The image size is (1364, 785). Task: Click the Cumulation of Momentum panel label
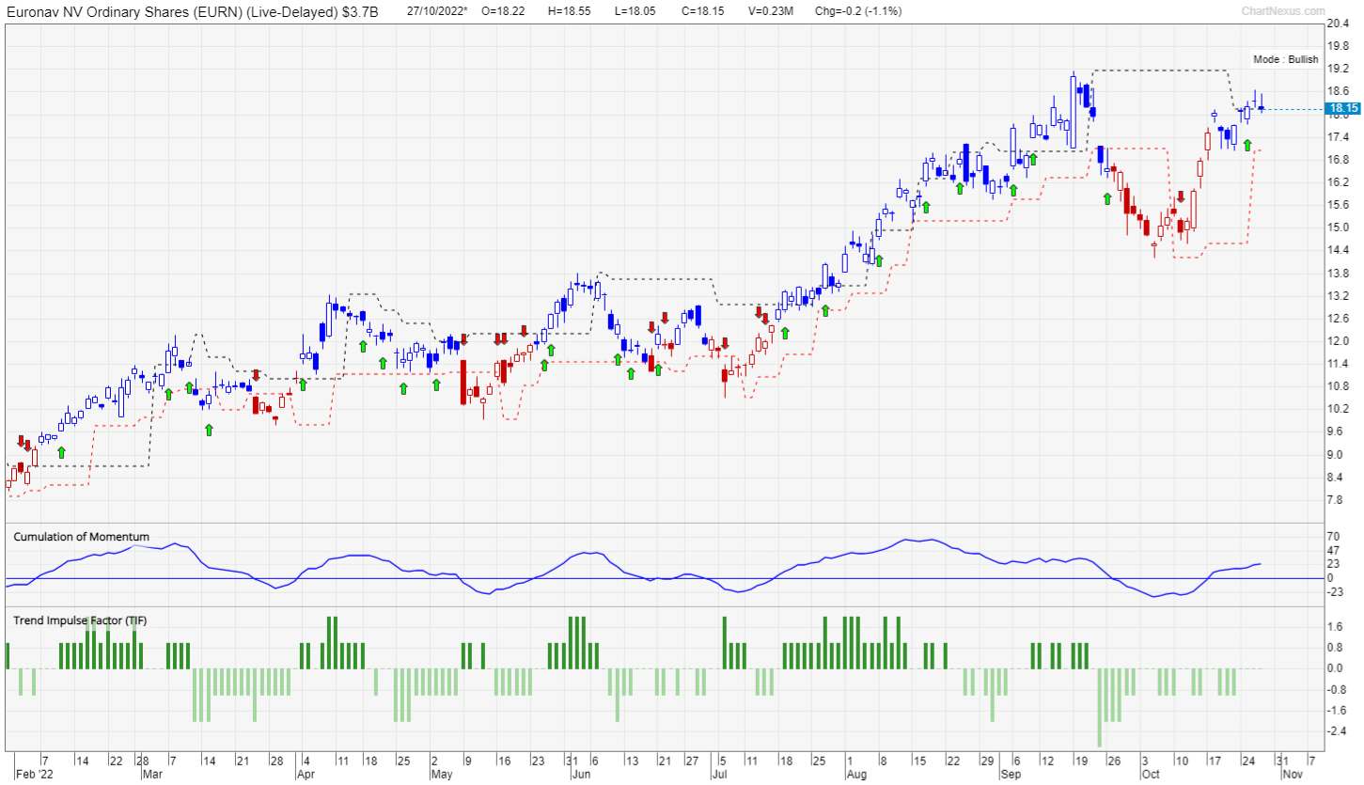tap(80, 536)
